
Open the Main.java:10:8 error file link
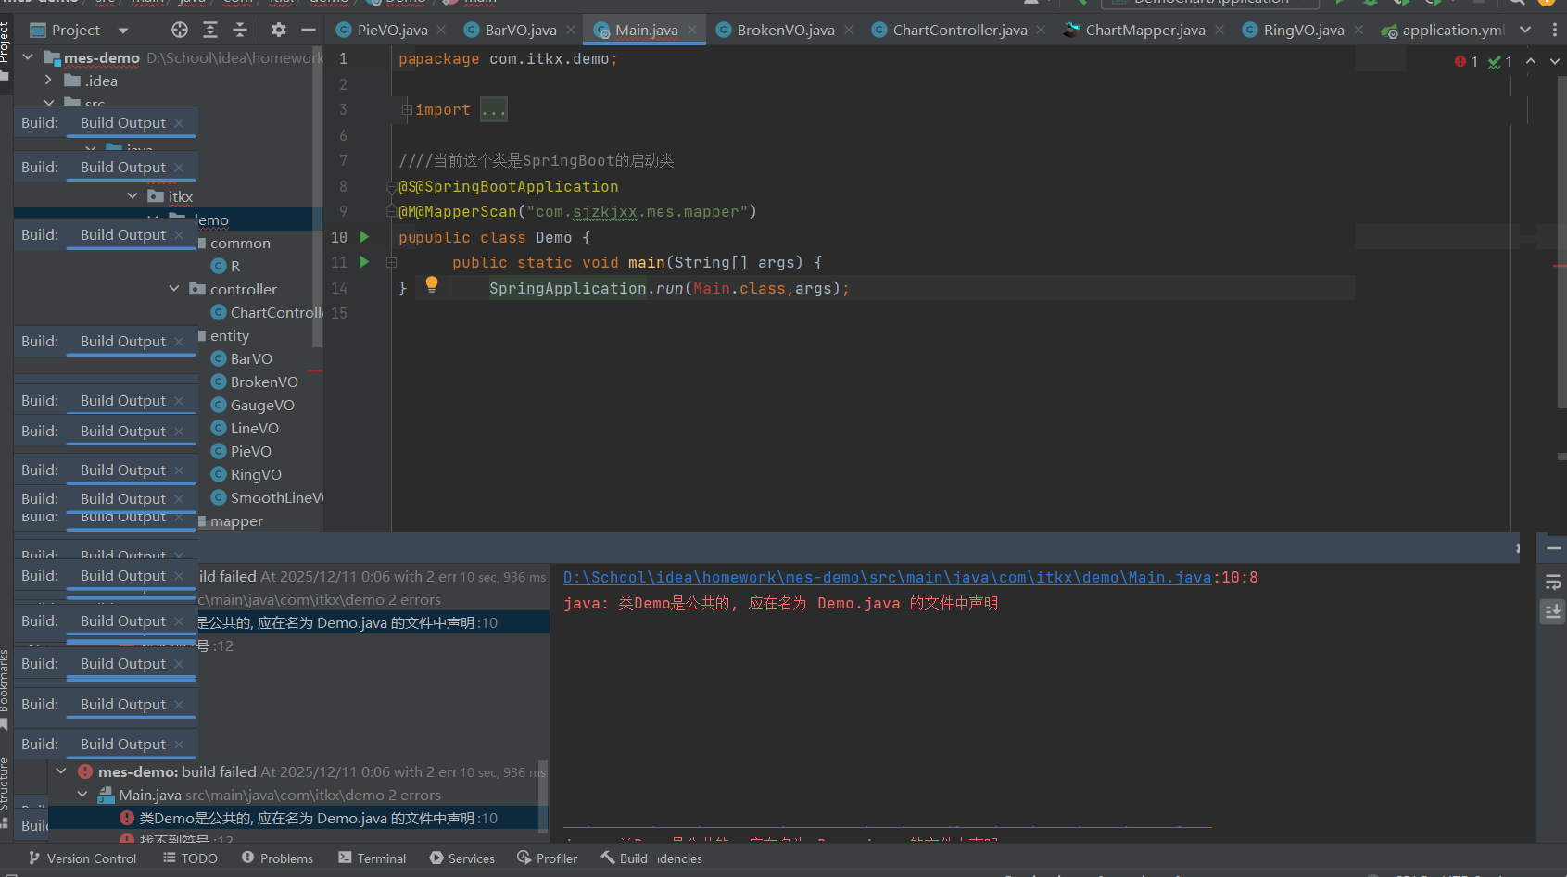click(887, 577)
